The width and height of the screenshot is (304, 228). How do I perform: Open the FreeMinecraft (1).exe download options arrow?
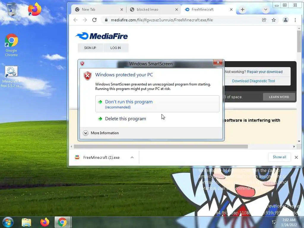tap(132, 157)
